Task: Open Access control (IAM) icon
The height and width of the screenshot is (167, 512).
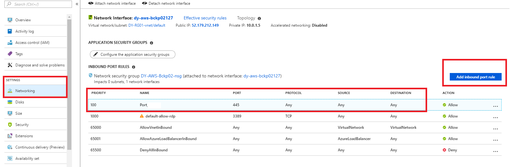Action: (x=10, y=43)
